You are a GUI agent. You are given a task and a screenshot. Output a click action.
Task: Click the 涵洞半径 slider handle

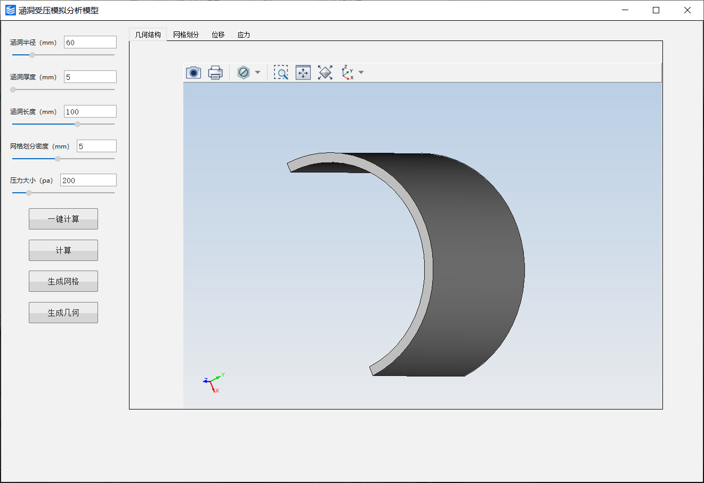point(32,55)
